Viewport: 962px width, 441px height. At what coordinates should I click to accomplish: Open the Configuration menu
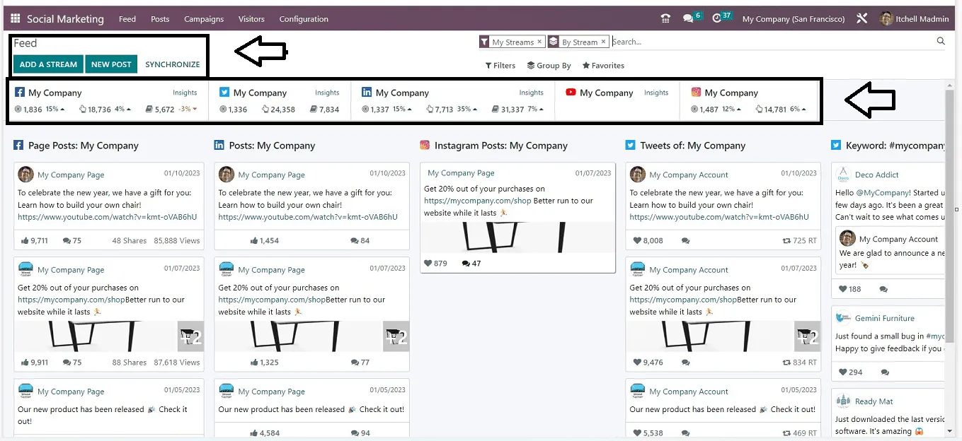[304, 19]
